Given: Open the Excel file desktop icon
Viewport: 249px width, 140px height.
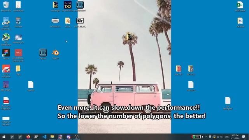Looking at the screenshot, I should [x=240, y=5].
